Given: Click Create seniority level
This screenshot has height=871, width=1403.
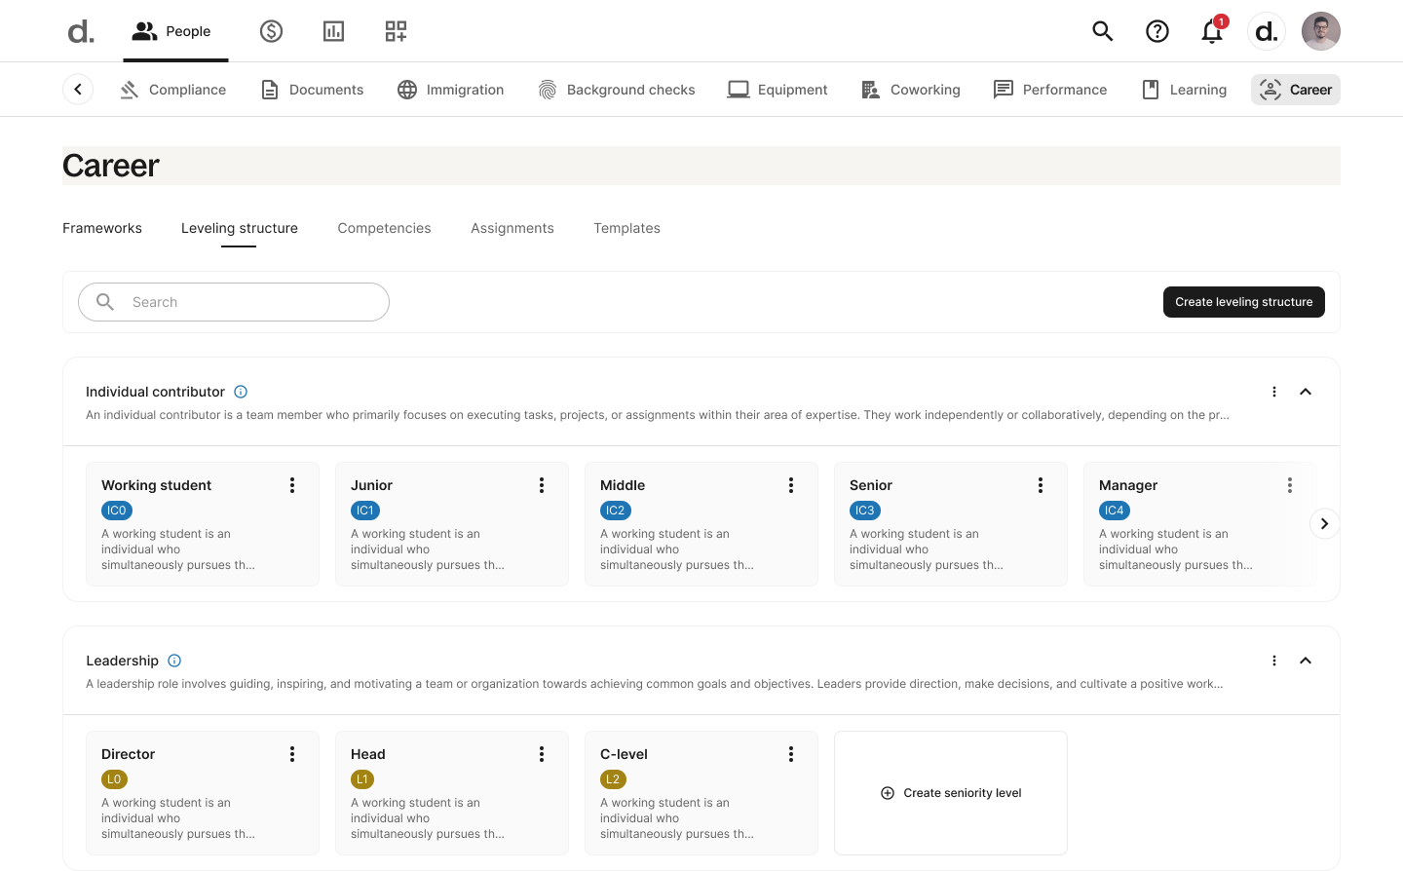Looking at the screenshot, I should coord(951,793).
